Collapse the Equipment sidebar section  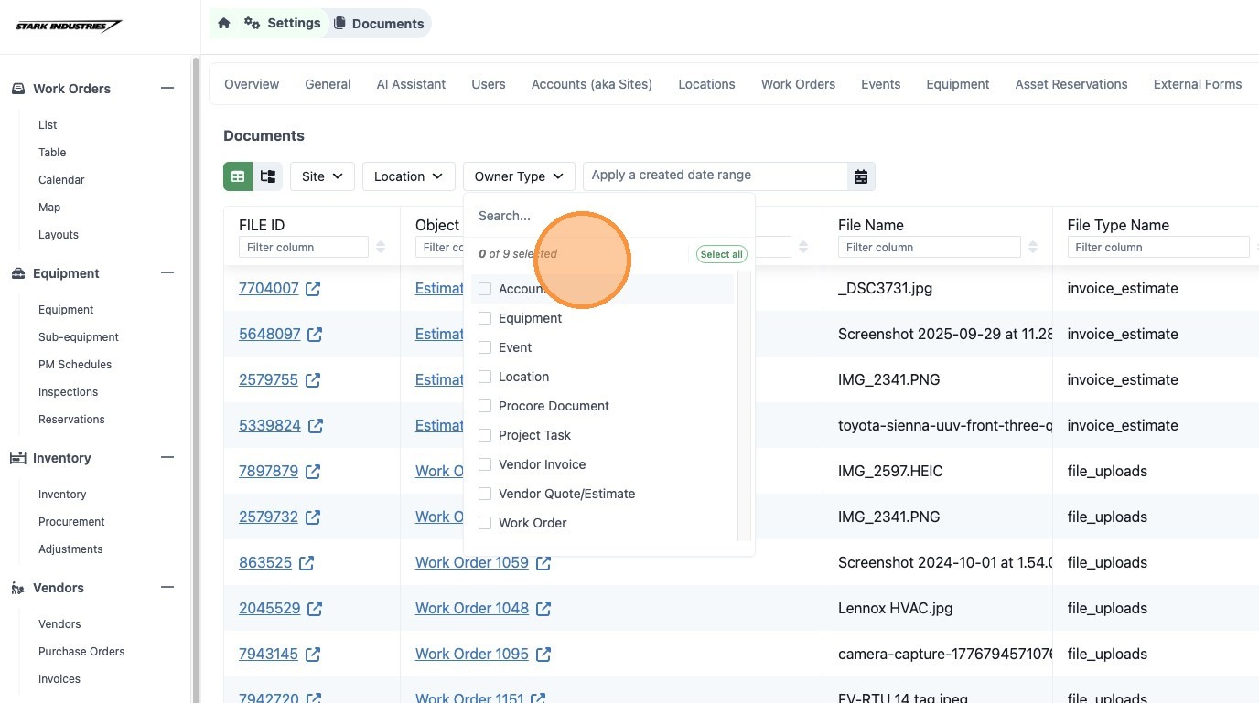pos(167,273)
